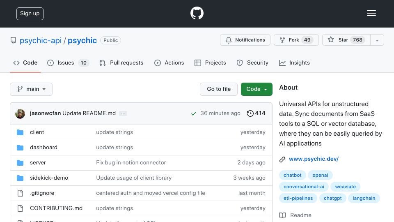Open the dashboard row's update strings commit
The height and width of the screenshot is (222, 394).
pos(115,147)
